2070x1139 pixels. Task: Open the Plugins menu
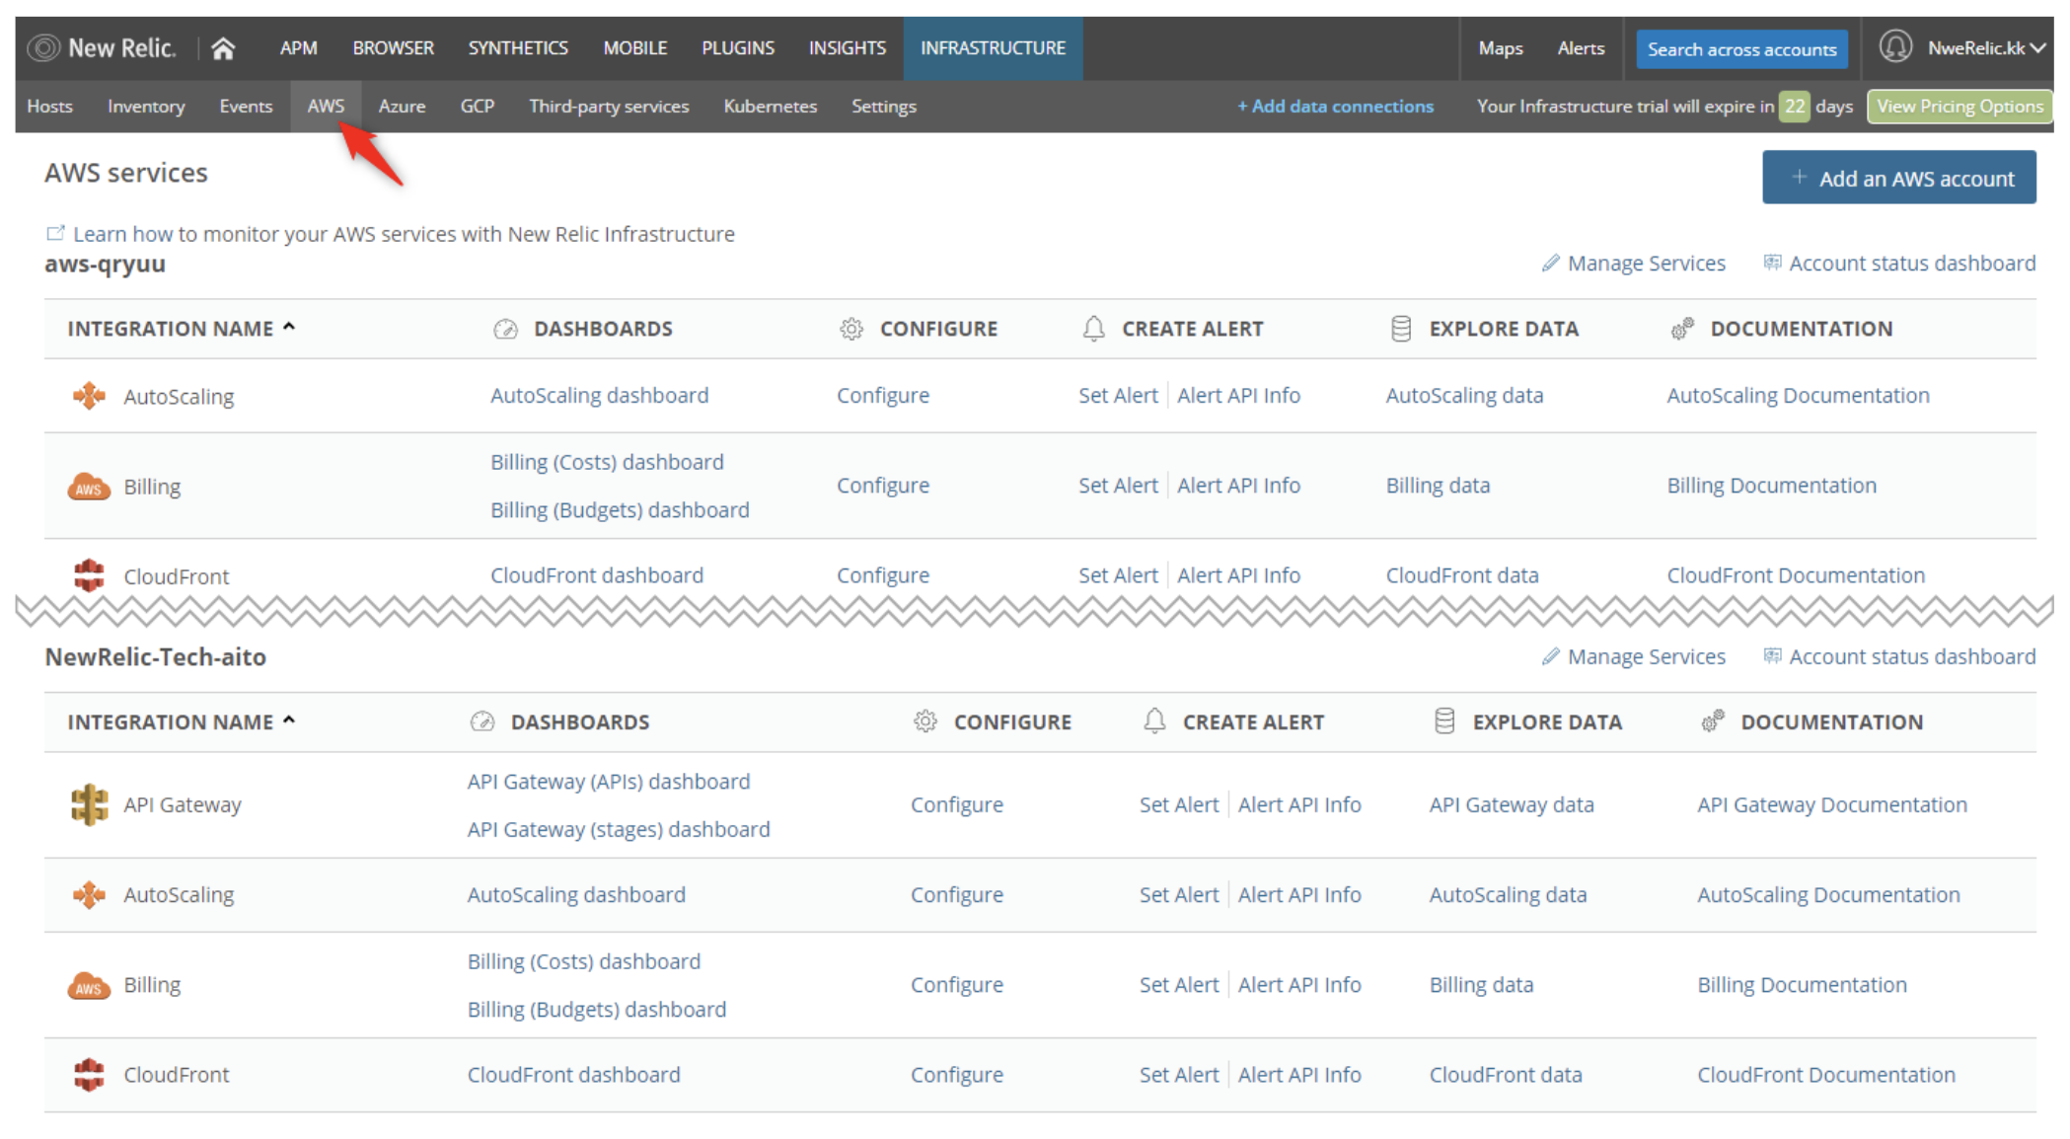coord(737,47)
